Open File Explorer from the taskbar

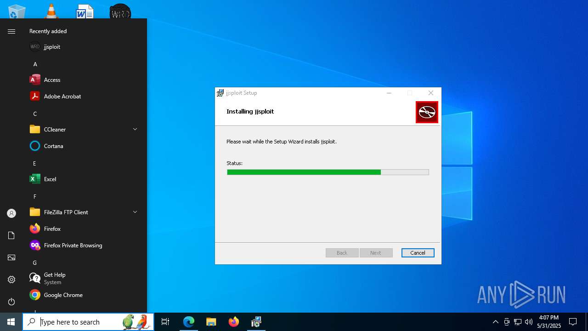coord(211,322)
